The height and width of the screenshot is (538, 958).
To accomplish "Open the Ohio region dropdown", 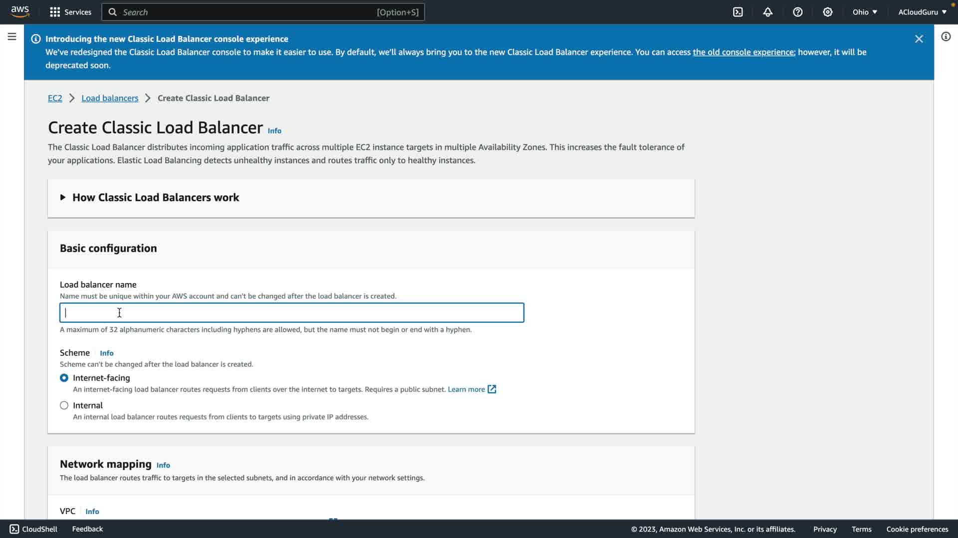I will coord(864,12).
